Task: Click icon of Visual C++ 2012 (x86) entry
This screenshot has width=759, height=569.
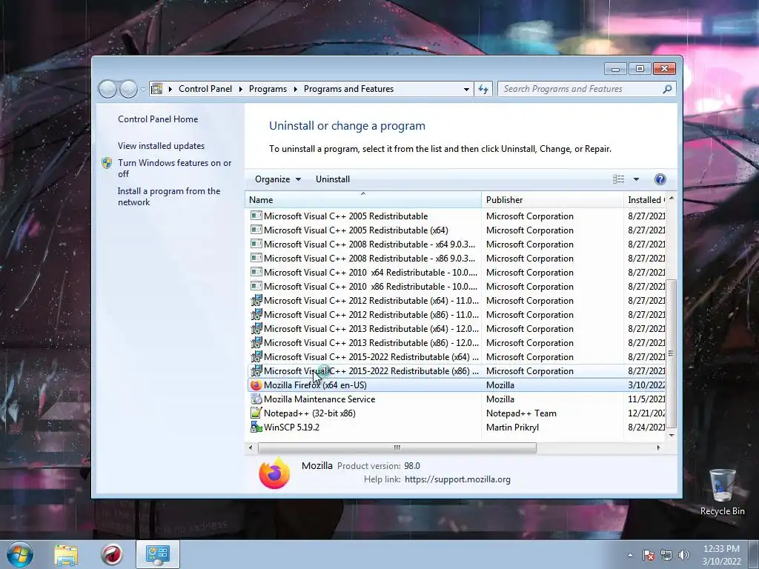Action: [256, 314]
